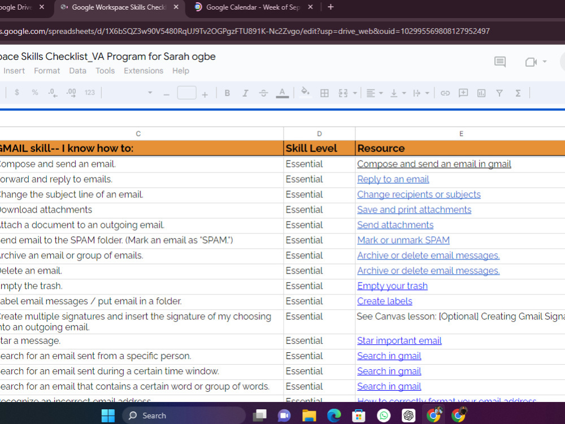Screen dimensions: 565x424
Task: Open 'Save and print attachments' link
Action: (x=414, y=210)
